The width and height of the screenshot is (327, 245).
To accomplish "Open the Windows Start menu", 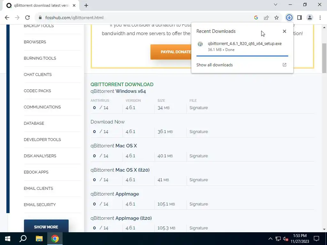I will [8, 239].
